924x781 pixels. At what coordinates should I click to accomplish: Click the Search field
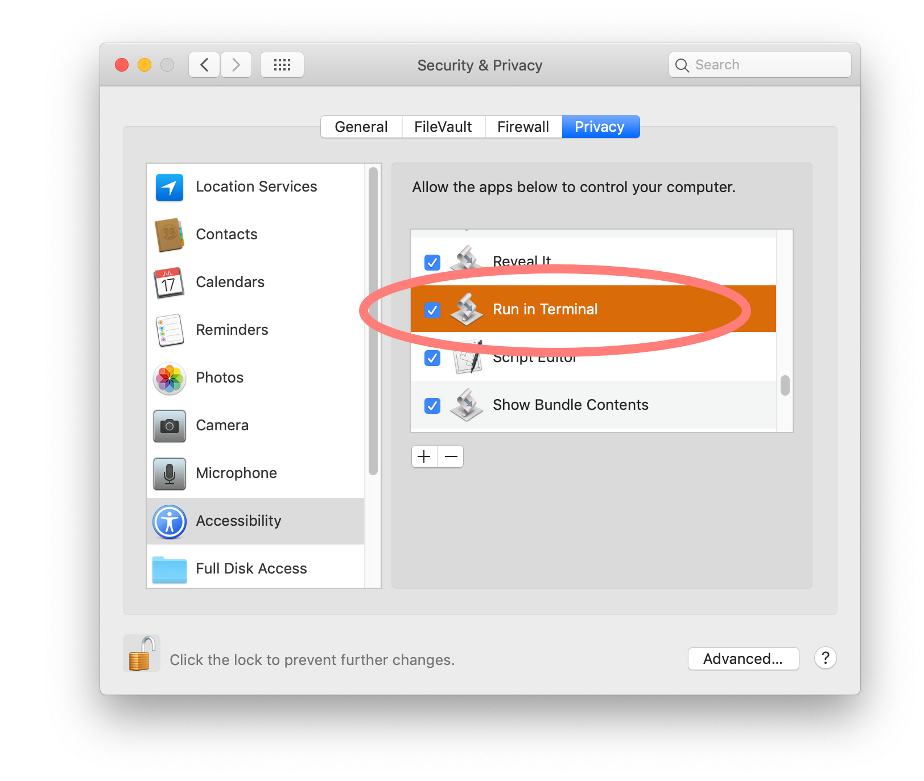760,65
